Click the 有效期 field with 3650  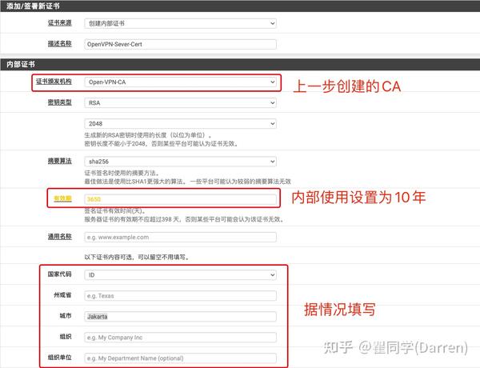coord(180,199)
